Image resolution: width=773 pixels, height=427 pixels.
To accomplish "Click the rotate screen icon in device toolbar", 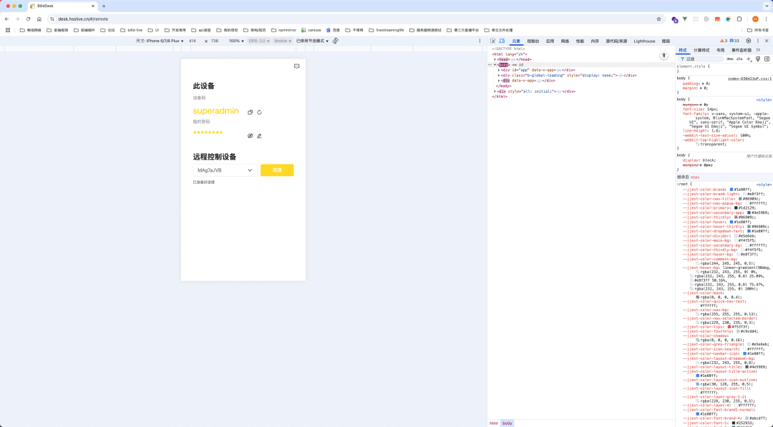I will (336, 41).
